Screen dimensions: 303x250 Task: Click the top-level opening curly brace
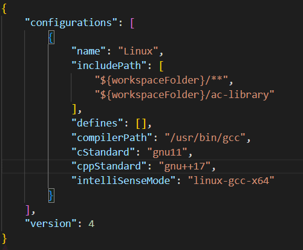point(4,9)
